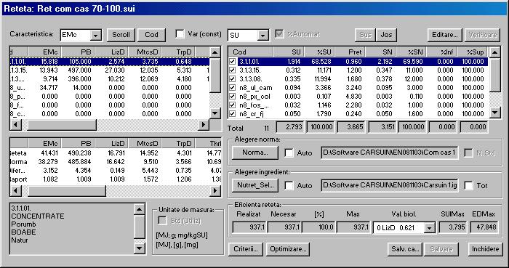The width and height of the screenshot is (509, 268).
Task: Uncheck the n8_ul_cam checkbox
Action: (x=232, y=87)
